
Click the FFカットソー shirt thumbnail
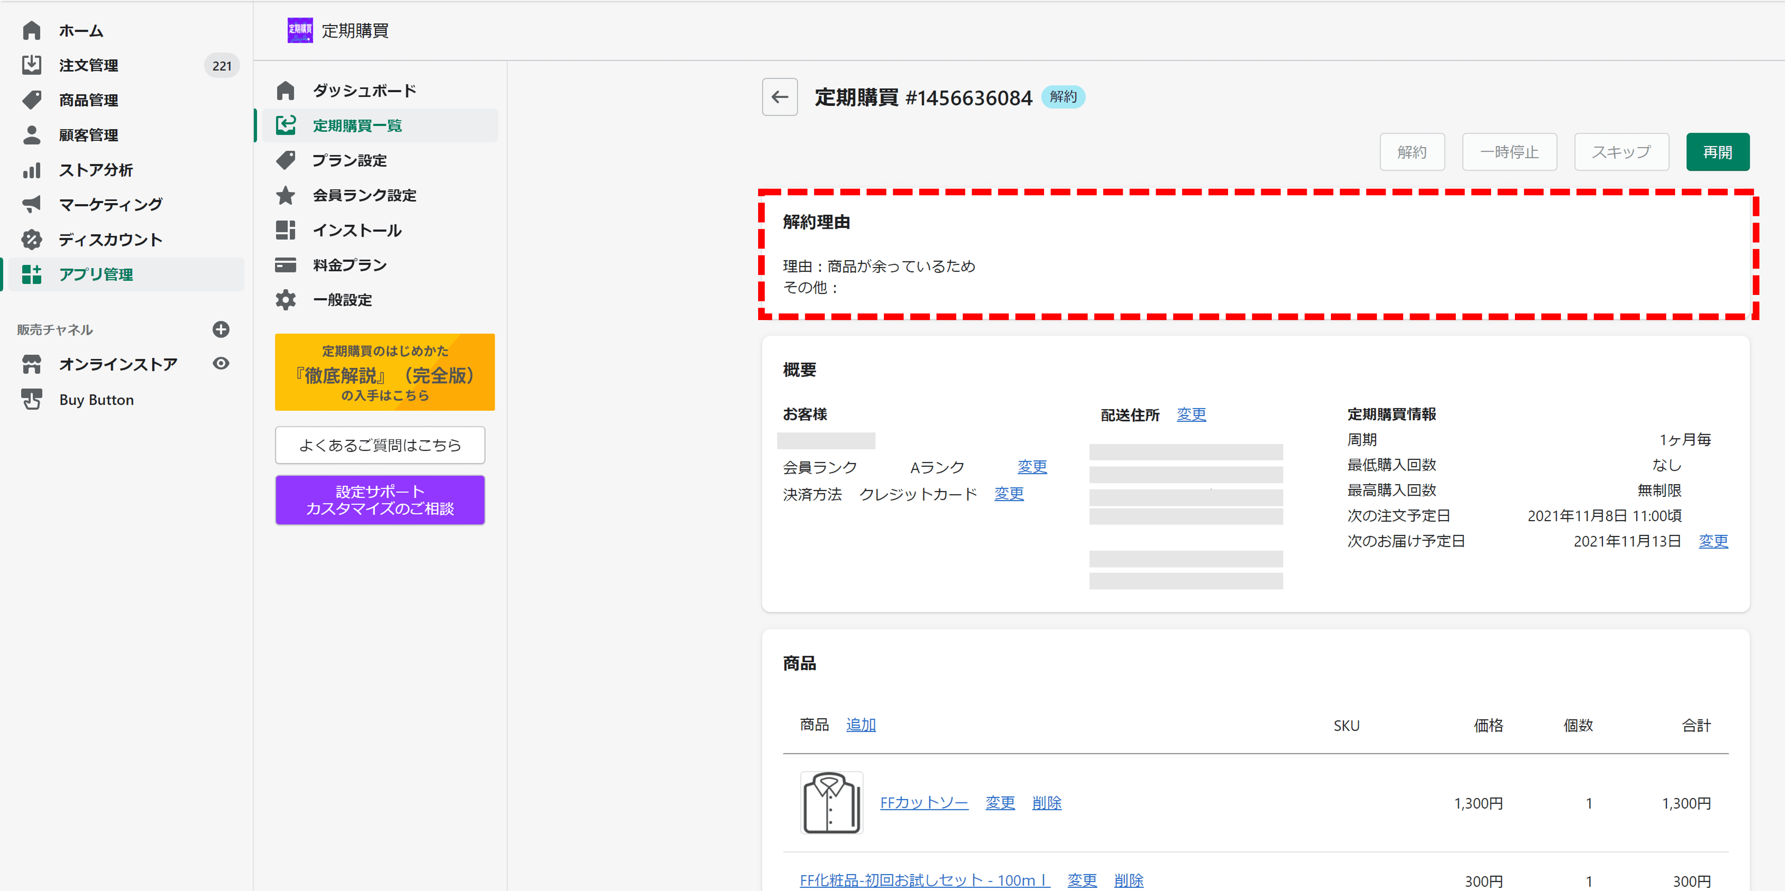[x=831, y=802]
